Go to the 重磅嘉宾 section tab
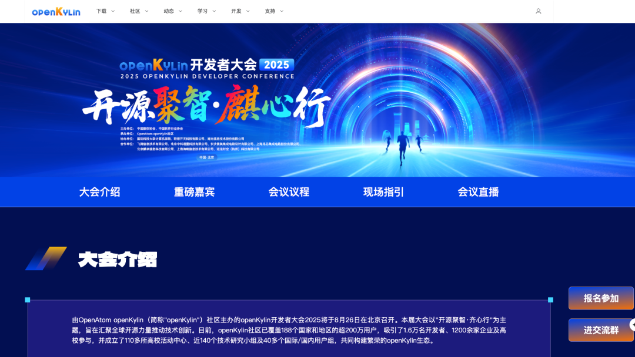The width and height of the screenshot is (635, 357). 195,192
